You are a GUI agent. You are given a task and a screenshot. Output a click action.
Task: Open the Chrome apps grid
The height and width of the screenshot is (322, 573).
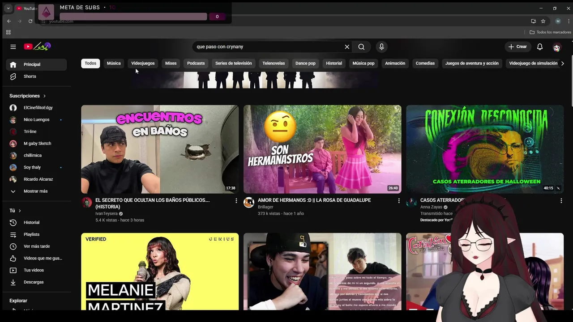[8, 32]
